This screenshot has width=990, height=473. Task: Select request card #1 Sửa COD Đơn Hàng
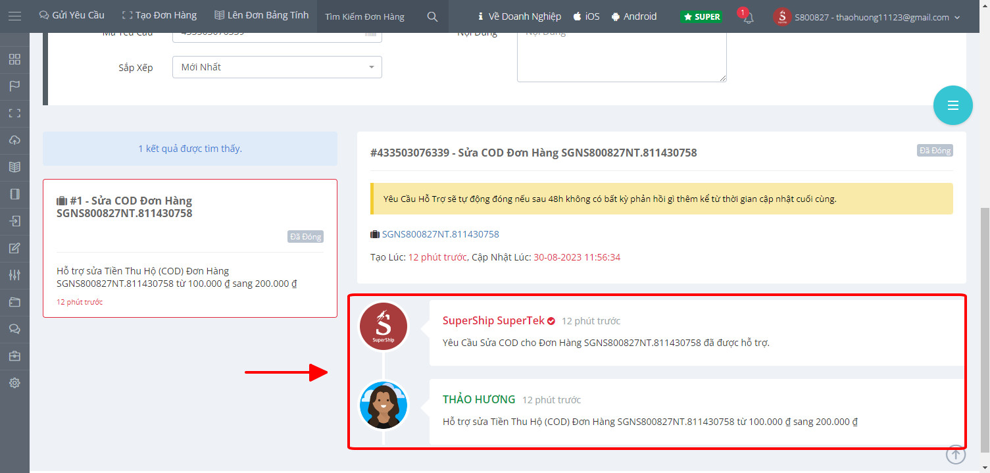point(190,248)
